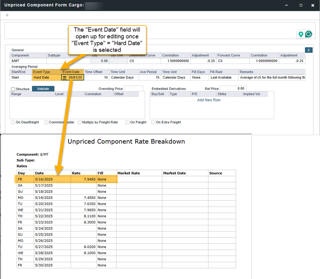Click the Add New Row link
The width and height of the screenshot is (320, 279).
click(209, 100)
